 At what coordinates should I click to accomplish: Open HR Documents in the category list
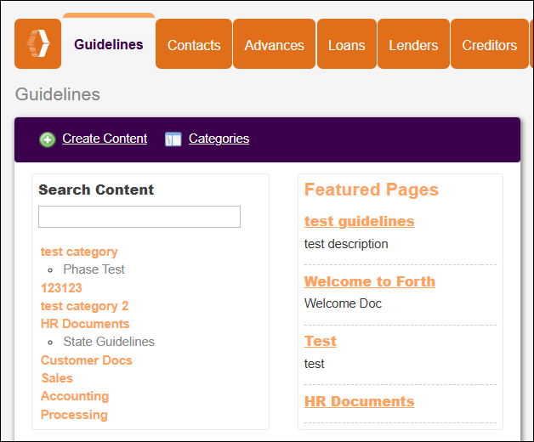point(85,324)
